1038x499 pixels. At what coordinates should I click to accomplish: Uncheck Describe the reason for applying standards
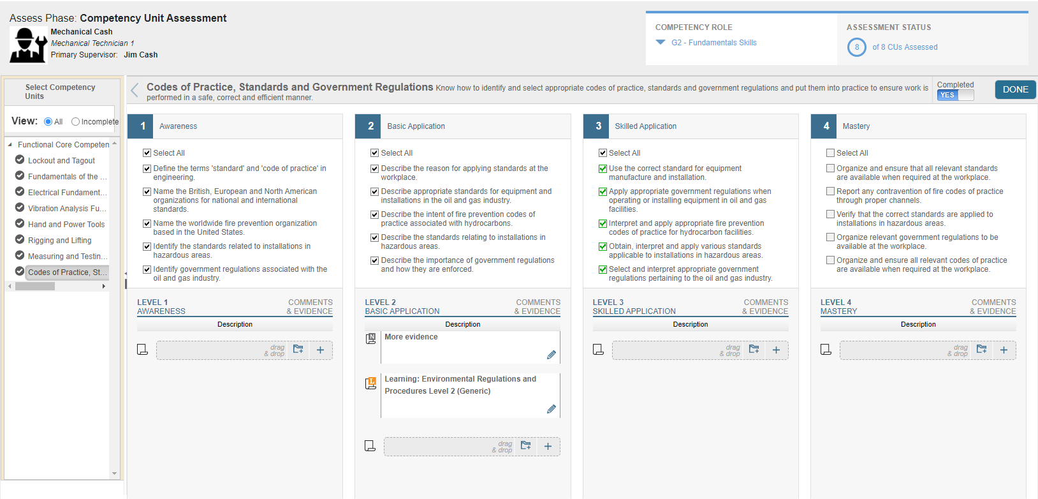pos(375,168)
